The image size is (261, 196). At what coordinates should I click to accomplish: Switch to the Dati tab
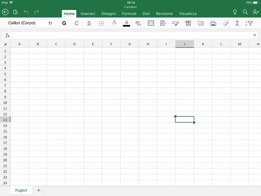(x=146, y=14)
